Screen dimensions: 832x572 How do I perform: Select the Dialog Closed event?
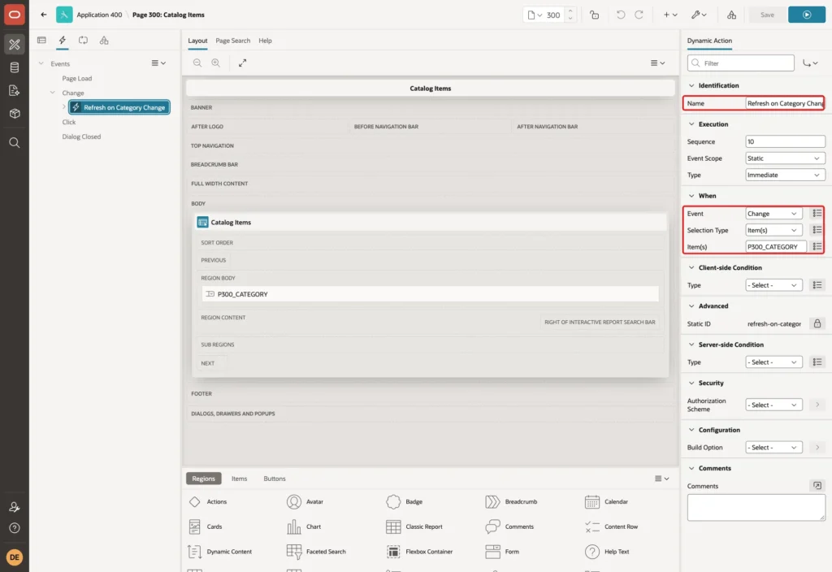click(81, 136)
